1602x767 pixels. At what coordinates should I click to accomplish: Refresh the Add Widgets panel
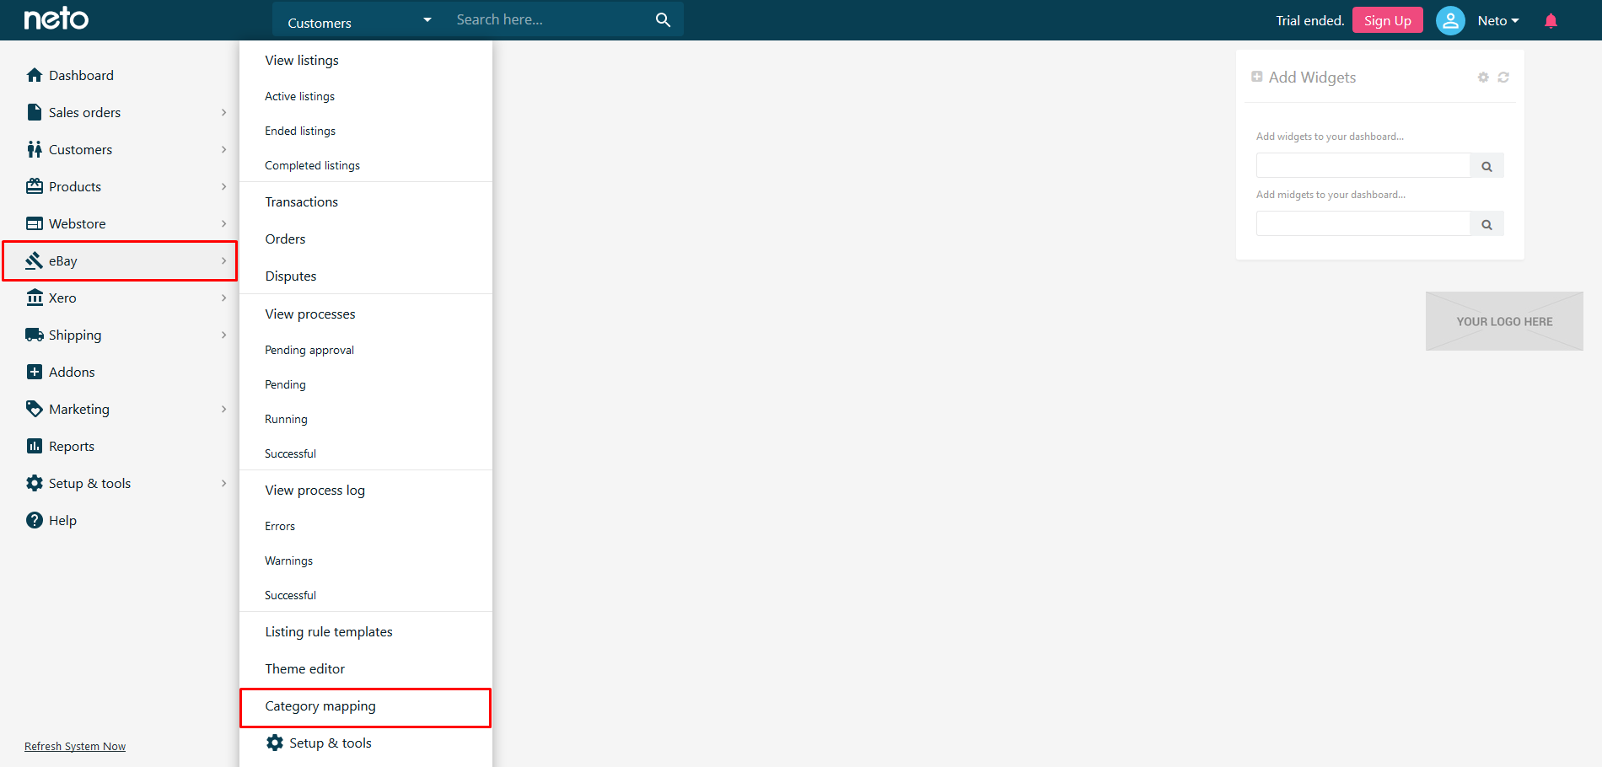point(1503,78)
